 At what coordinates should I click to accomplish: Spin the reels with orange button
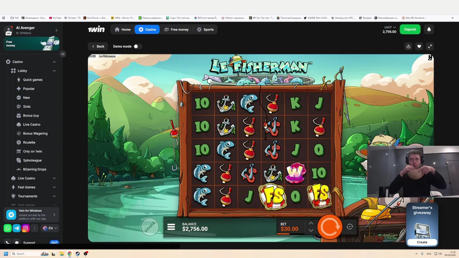[330, 227]
